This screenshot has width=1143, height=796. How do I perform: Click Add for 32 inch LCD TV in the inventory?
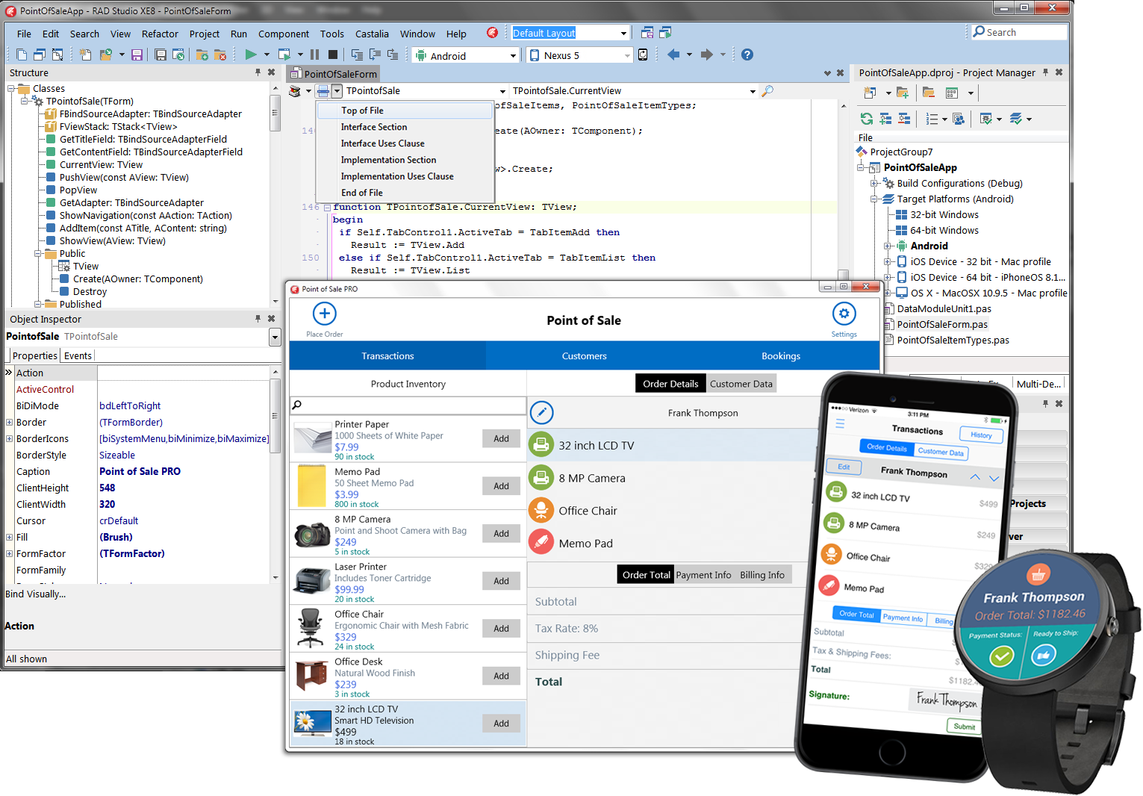coord(501,723)
